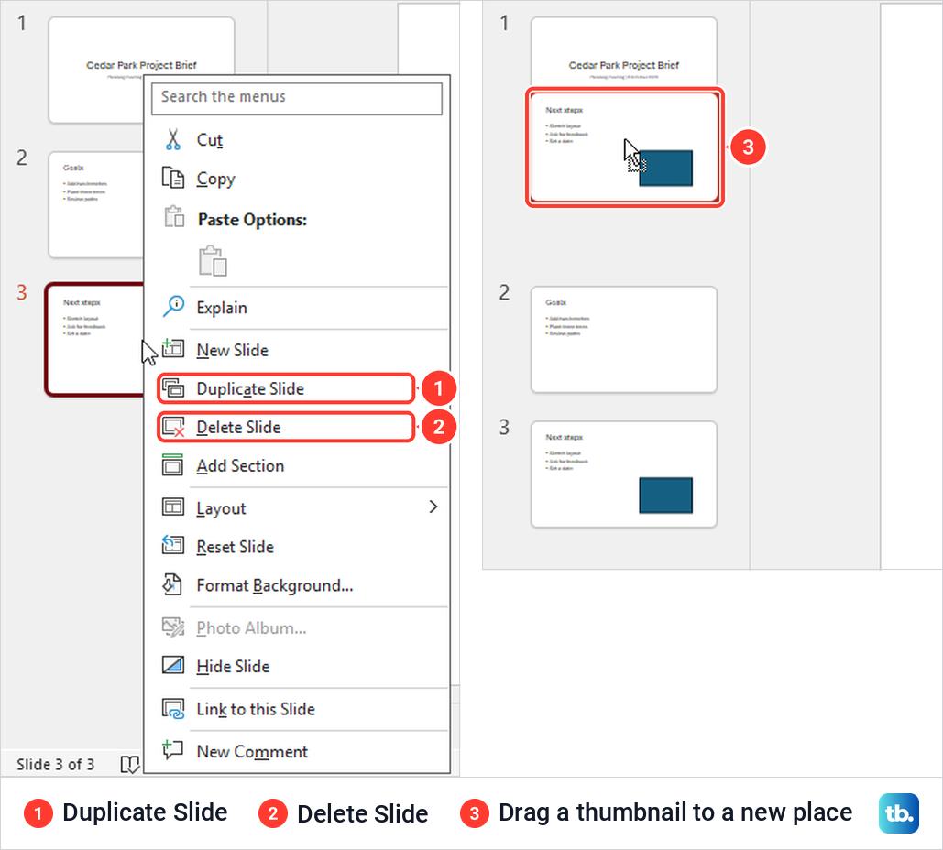Click the Delete Slide icon with red X
This screenshot has height=850, width=943.
click(x=173, y=427)
